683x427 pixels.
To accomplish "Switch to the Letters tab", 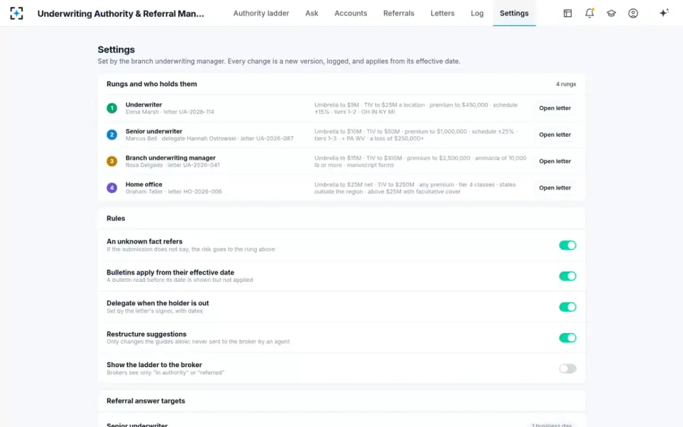I will [x=443, y=13].
